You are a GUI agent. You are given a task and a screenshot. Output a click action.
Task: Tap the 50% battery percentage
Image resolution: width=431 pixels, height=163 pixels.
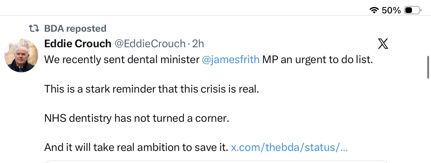point(391,10)
